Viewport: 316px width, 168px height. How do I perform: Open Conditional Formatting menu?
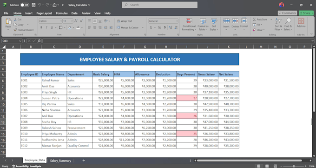coord(189,25)
